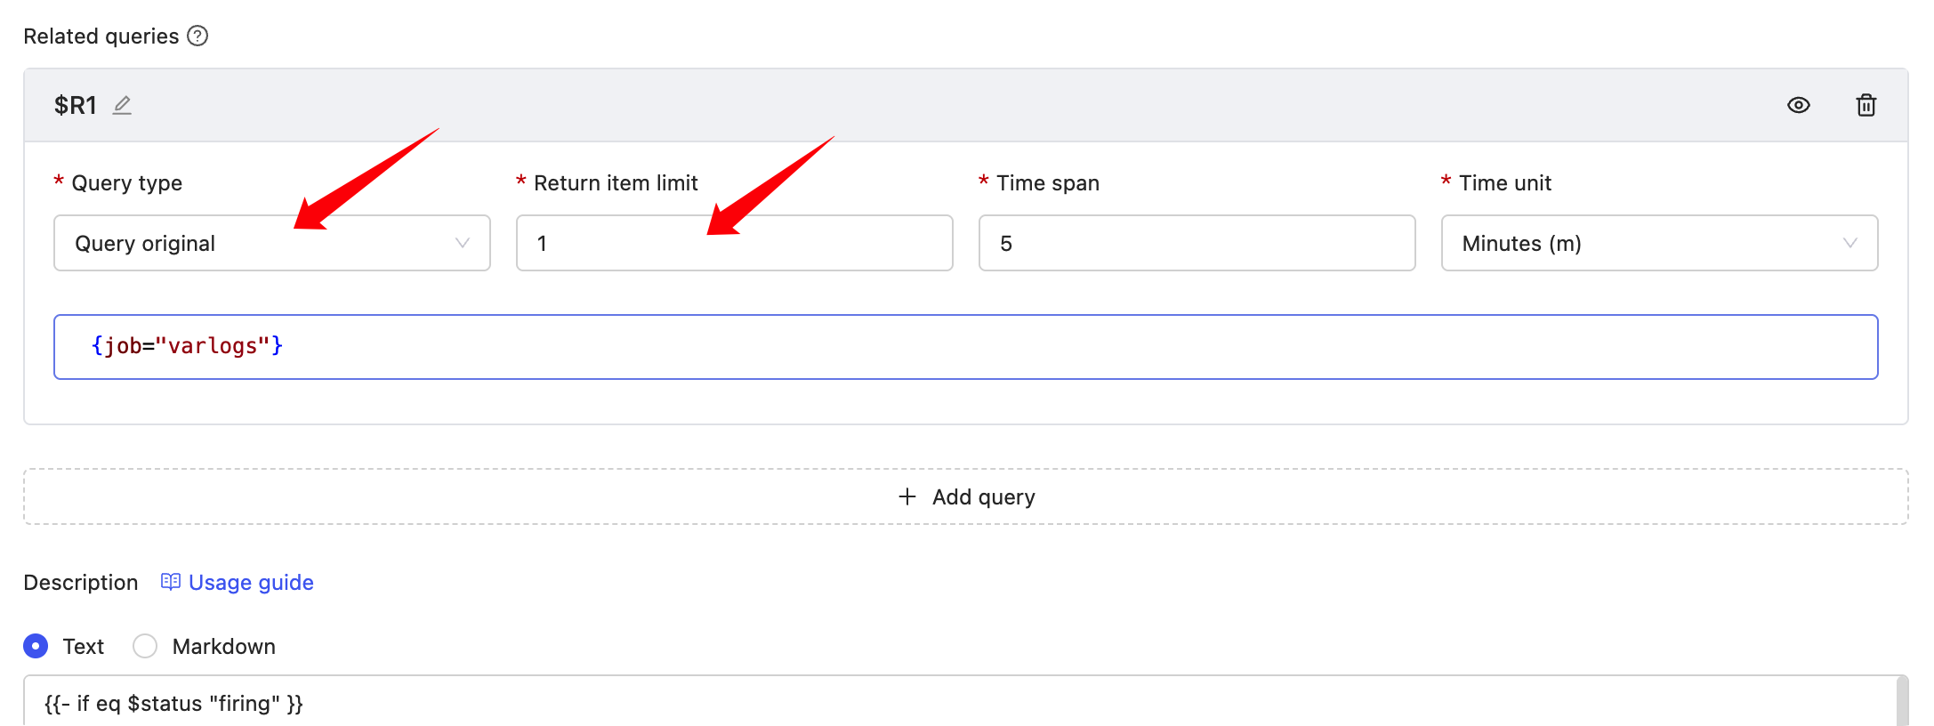Delete query $R1 with the trash icon

[x=1866, y=105]
